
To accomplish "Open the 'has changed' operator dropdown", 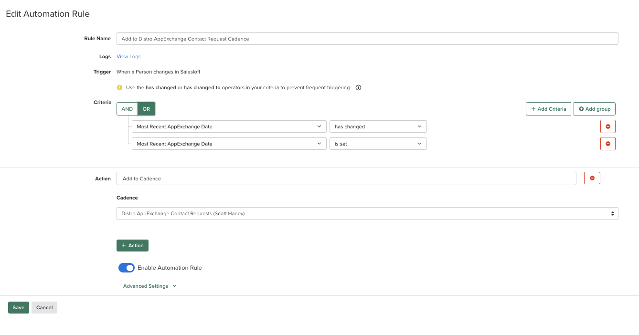I will pos(378,126).
